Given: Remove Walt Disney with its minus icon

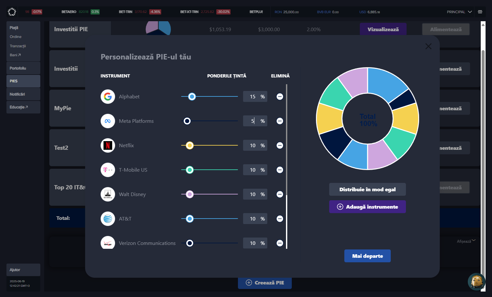Looking at the screenshot, I should point(280,194).
